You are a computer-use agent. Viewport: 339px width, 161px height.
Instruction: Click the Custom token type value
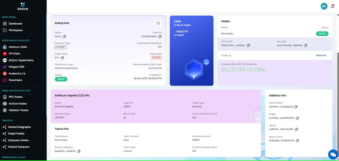point(127,151)
